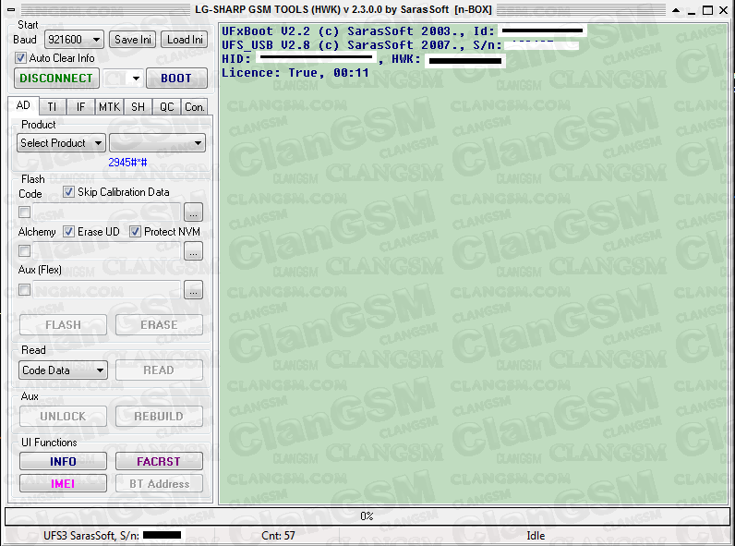The image size is (735, 546).
Task: Enable the Aux (Flex) file checkbox
Action: coord(24,290)
